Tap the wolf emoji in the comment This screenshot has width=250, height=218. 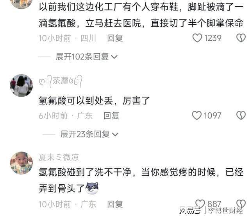point(92,188)
